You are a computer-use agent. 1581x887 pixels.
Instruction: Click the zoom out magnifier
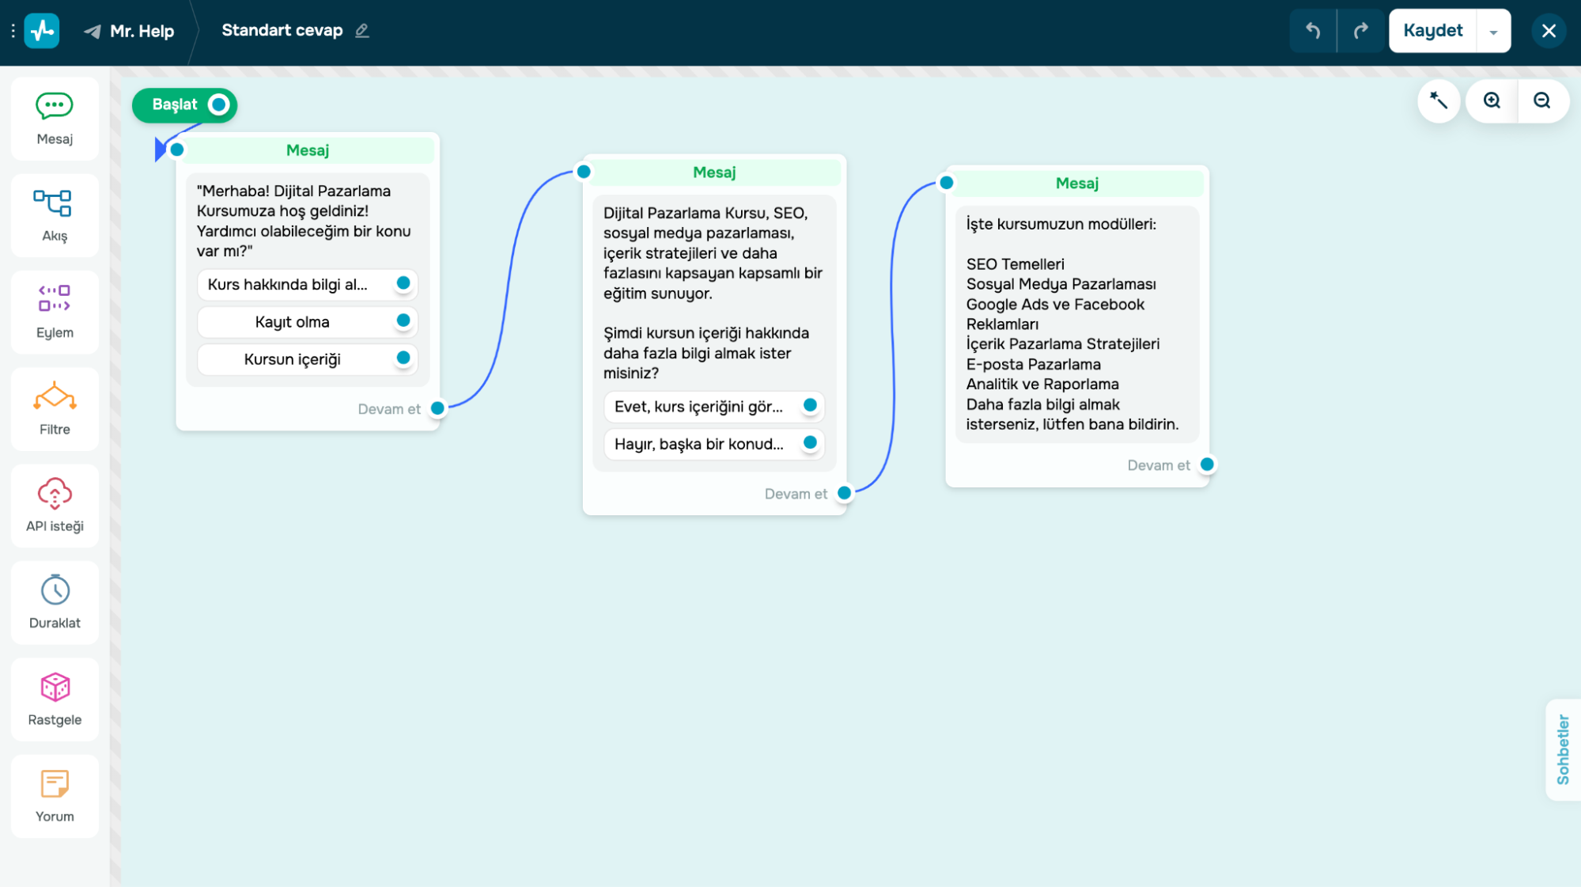(x=1542, y=100)
